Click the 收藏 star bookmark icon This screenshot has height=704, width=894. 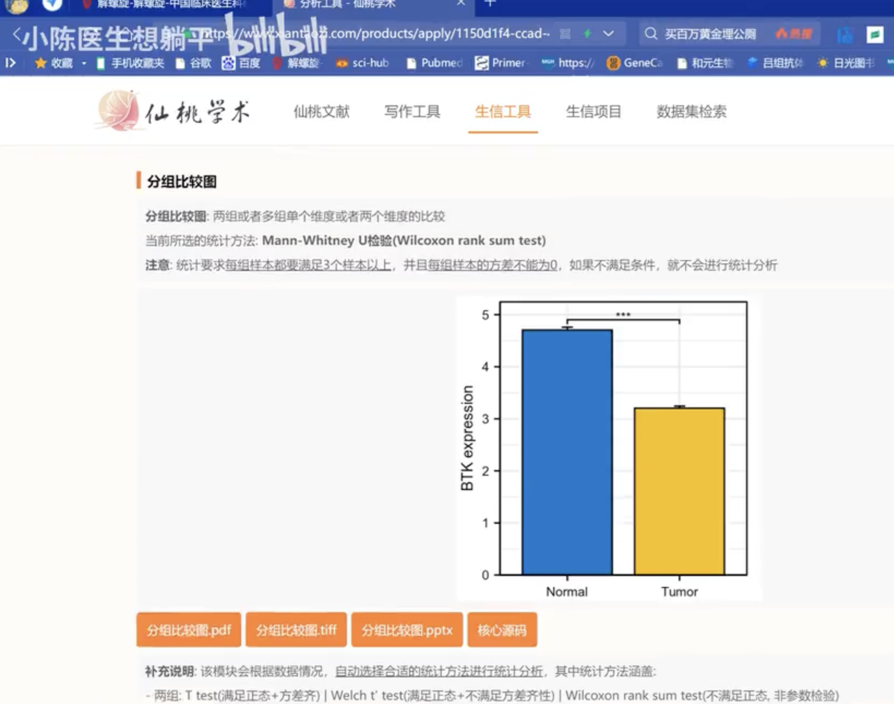click(40, 63)
